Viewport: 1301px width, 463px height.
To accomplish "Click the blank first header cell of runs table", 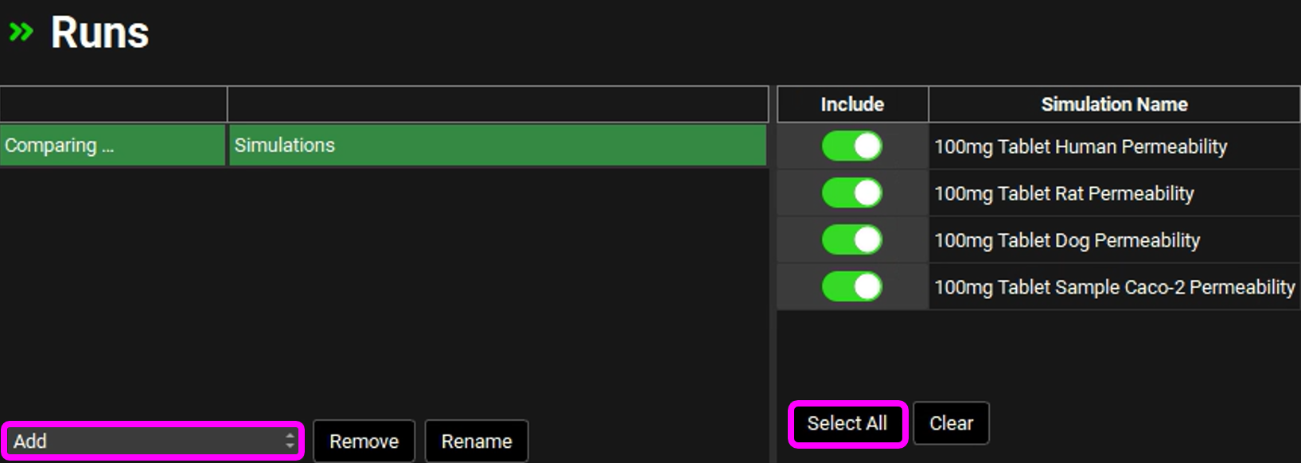I will 113,104.
